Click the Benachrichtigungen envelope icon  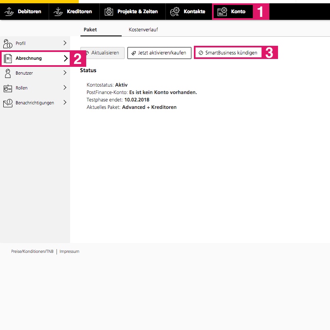tap(8, 103)
